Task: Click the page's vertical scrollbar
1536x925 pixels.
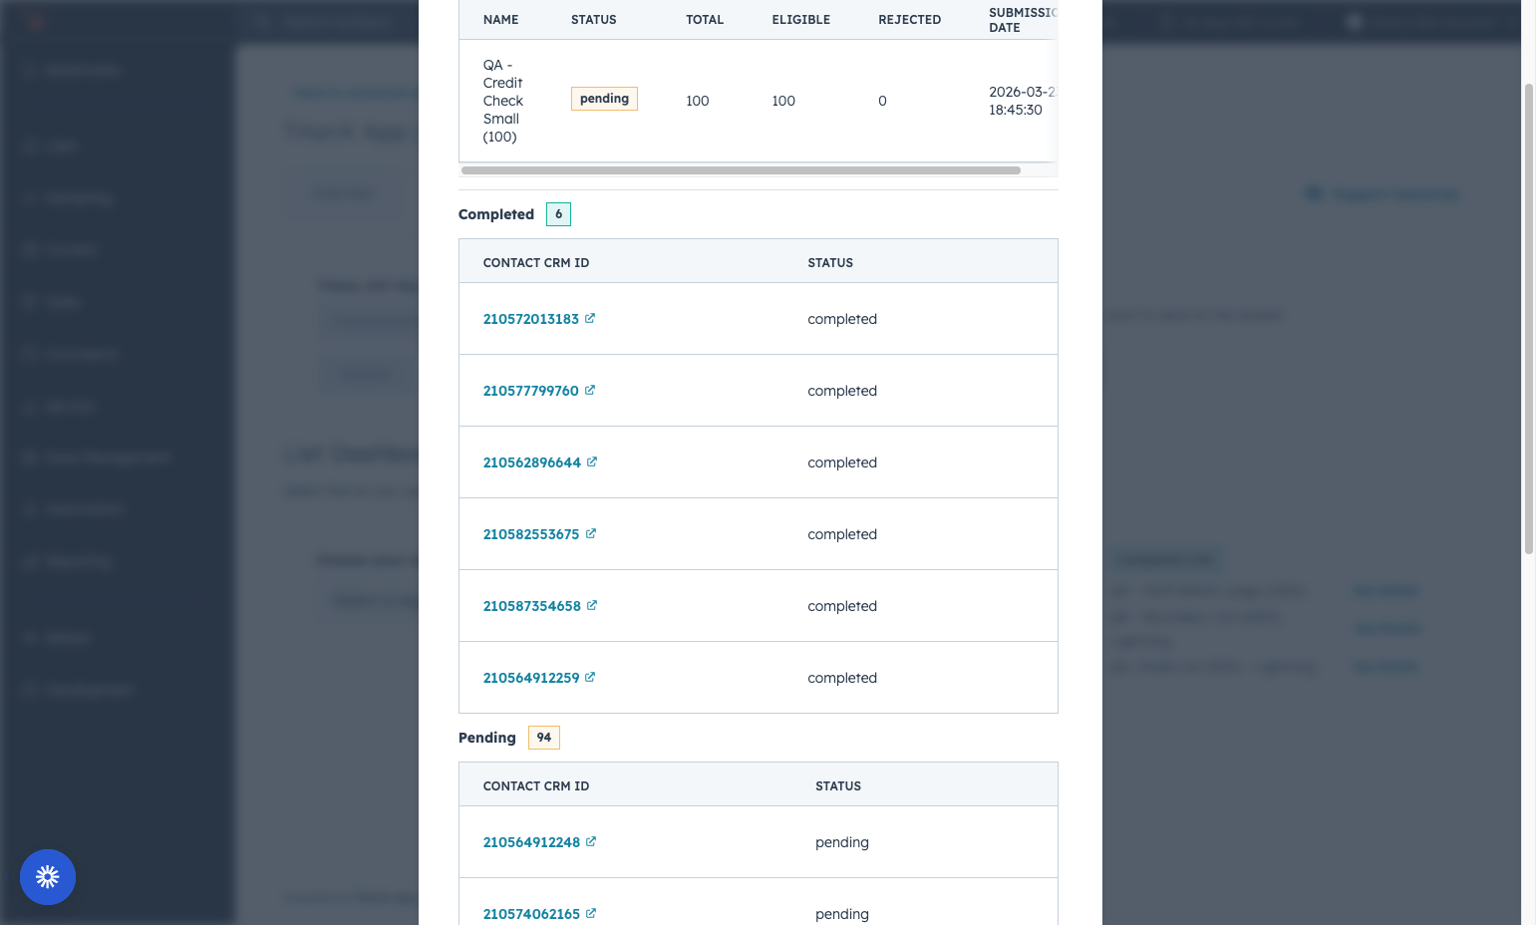Action: click(x=1529, y=319)
